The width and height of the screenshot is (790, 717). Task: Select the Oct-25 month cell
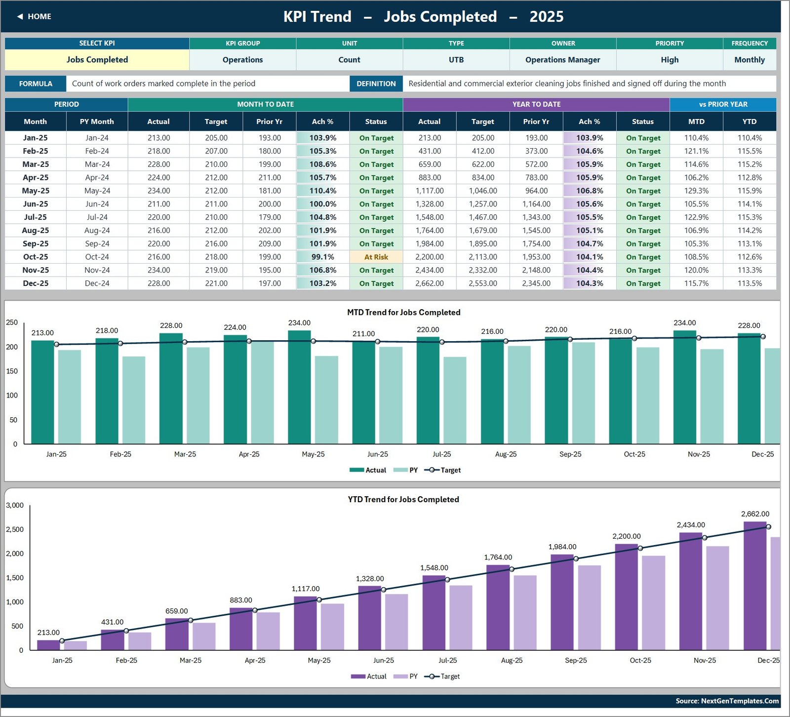click(36, 257)
